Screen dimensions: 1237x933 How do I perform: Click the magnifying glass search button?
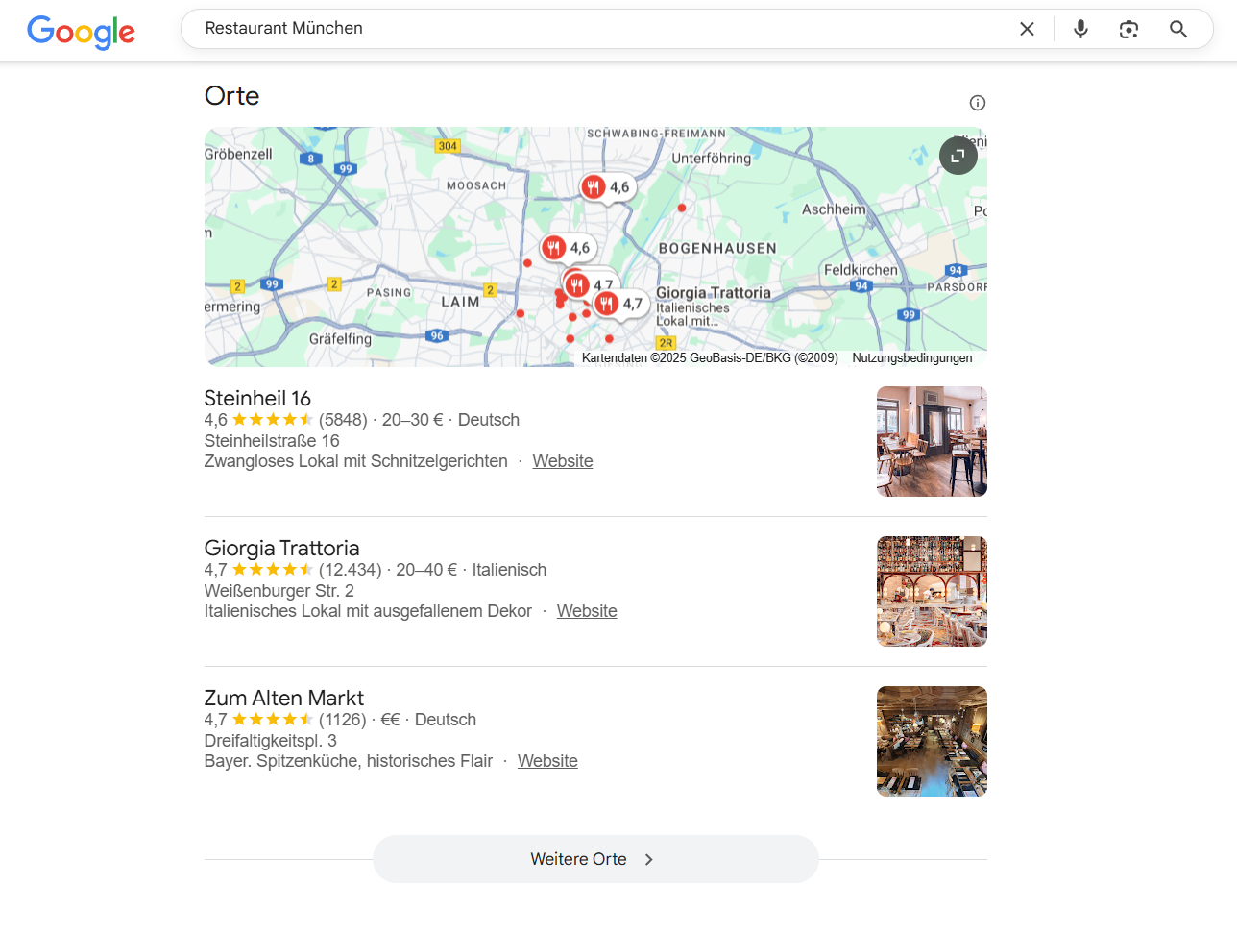click(1178, 29)
